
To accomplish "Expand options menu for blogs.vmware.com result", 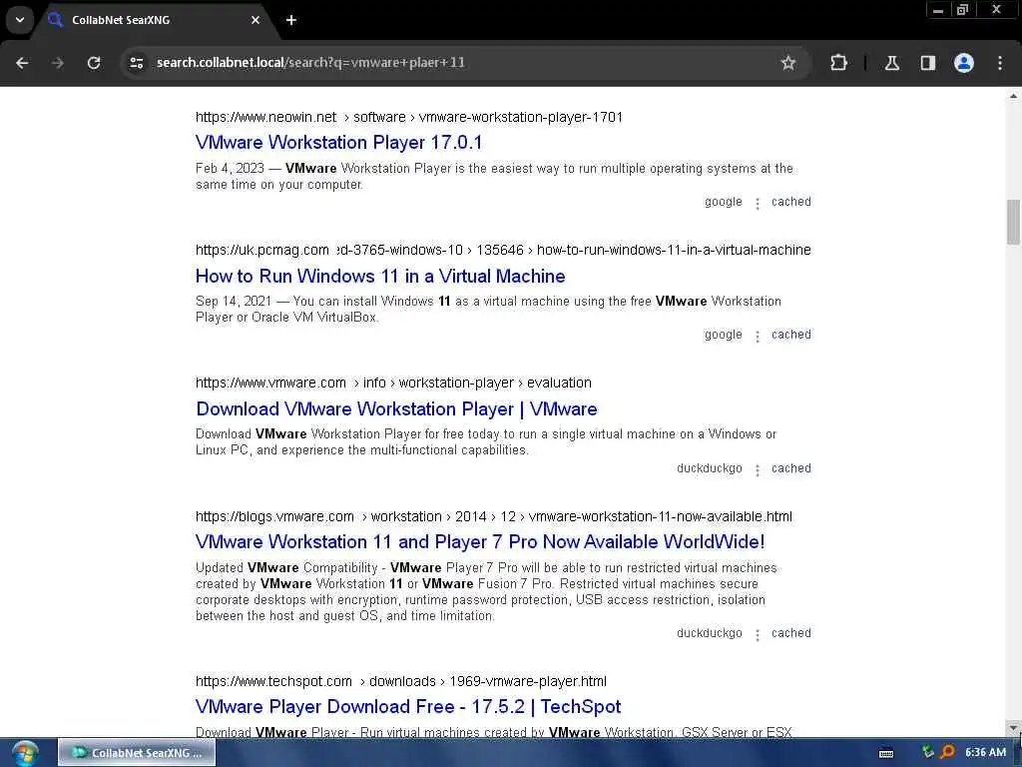I will [x=758, y=634].
